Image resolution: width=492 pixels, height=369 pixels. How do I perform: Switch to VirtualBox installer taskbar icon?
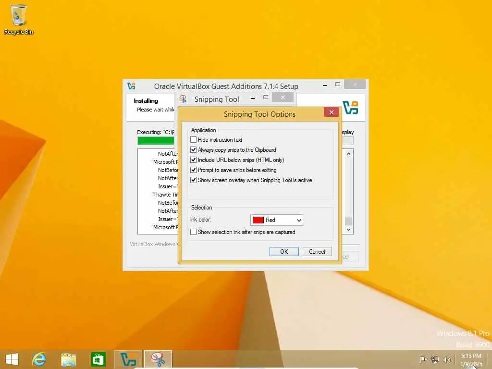click(128, 359)
